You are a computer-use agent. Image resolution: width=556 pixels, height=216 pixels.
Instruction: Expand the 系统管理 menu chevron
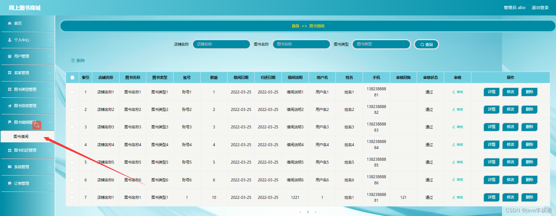(50, 167)
